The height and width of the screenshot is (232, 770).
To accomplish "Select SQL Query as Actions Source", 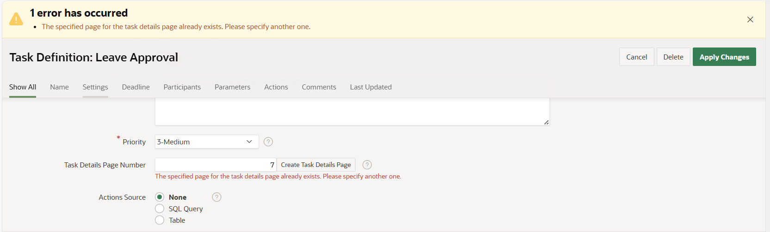I will (x=160, y=209).
